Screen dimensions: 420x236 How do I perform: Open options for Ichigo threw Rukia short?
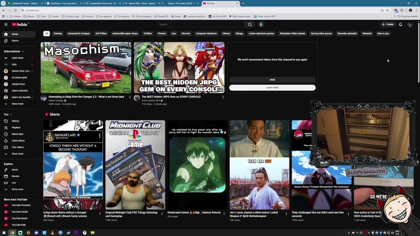coord(100,214)
